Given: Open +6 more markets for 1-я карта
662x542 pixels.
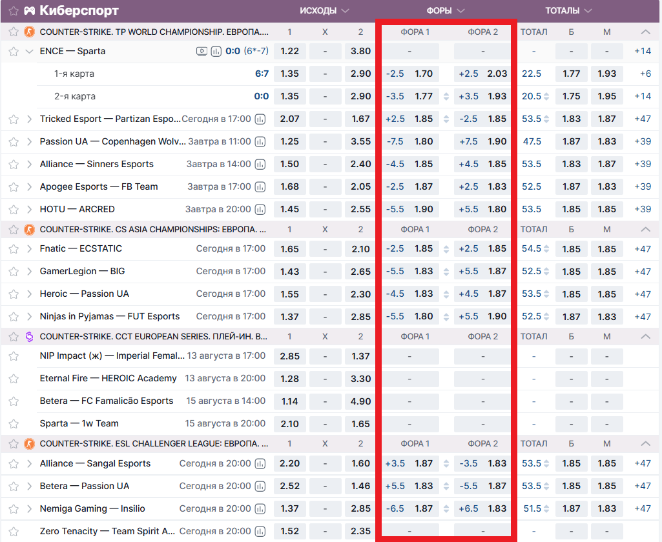Looking at the screenshot, I should point(646,74).
